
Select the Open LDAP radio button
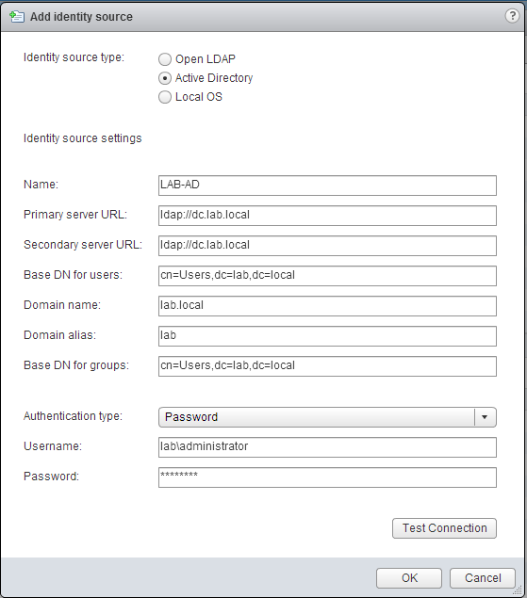tap(165, 59)
